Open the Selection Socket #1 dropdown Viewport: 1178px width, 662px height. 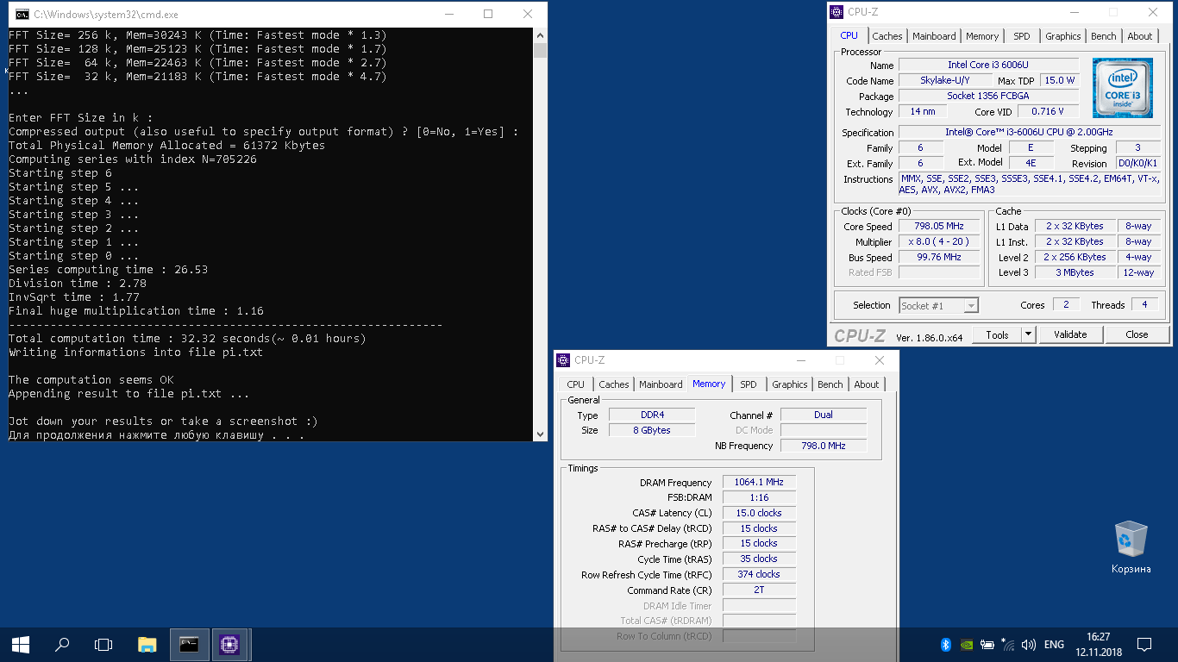point(938,305)
